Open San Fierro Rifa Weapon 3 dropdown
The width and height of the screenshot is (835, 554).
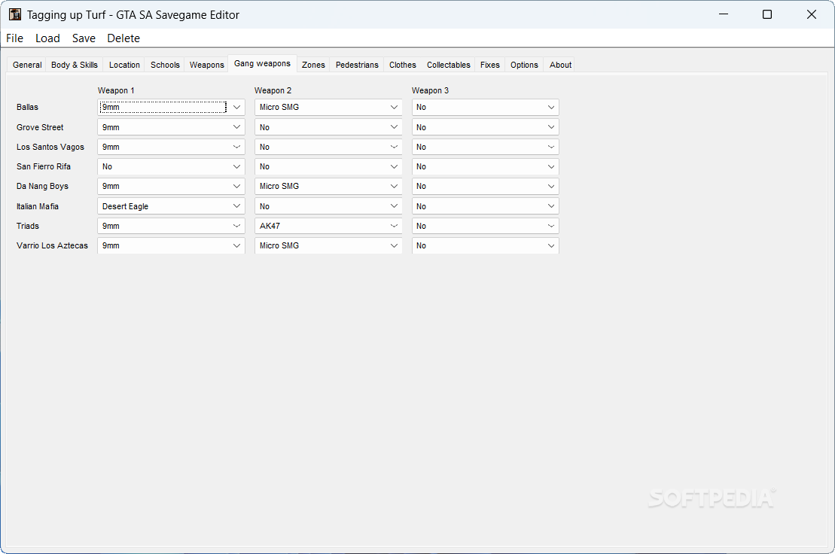tap(485, 166)
